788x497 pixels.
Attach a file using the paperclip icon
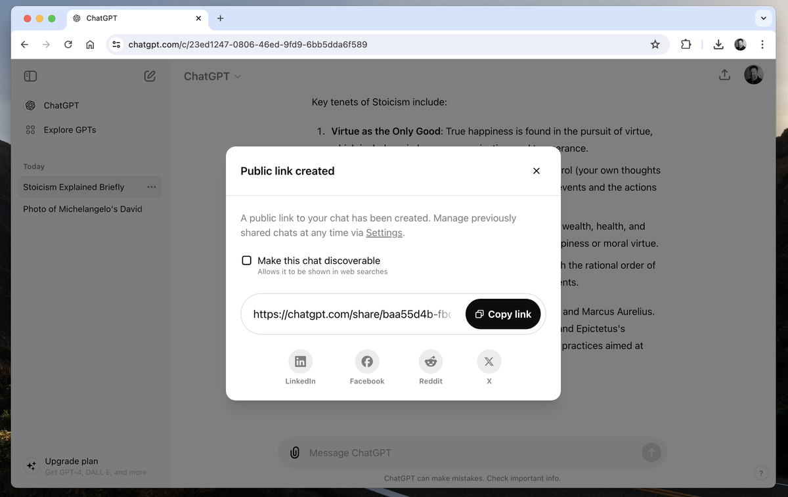[294, 452]
